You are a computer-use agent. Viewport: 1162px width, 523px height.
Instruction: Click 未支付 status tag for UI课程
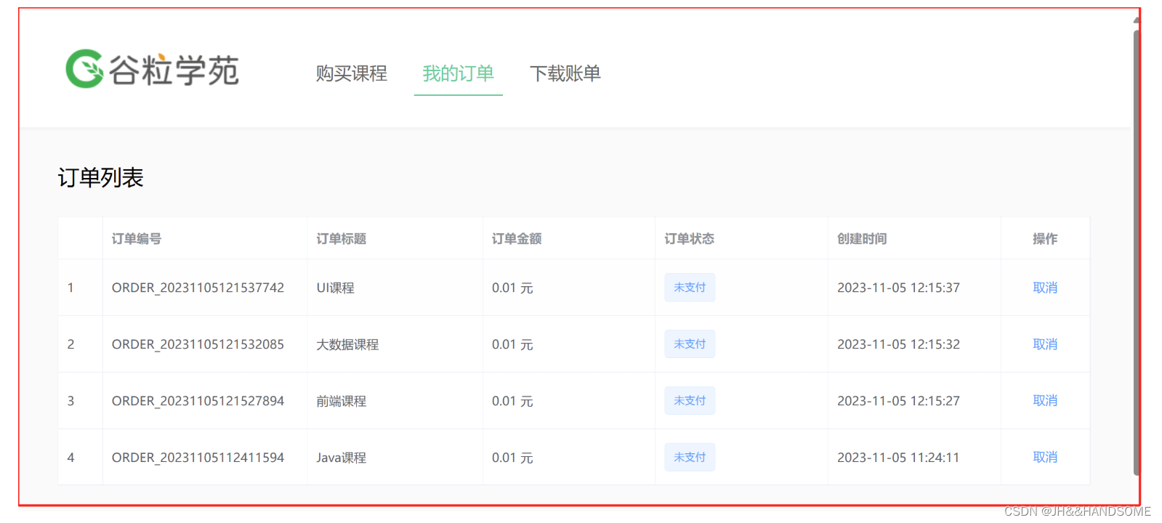point(690,288)
